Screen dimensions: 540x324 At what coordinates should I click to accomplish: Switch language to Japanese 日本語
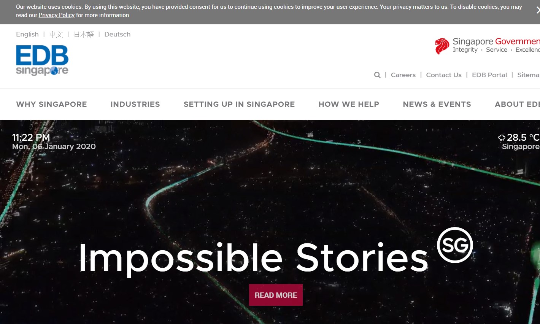(84, 34)
